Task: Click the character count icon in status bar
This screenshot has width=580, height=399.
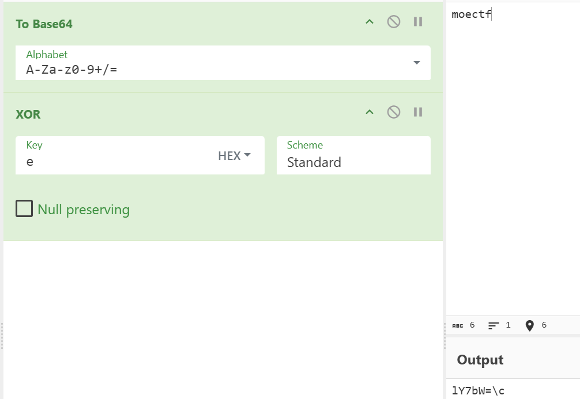Action: [x=458, y=325]
